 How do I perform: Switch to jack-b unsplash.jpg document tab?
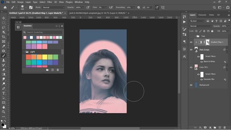coord(98,13)
